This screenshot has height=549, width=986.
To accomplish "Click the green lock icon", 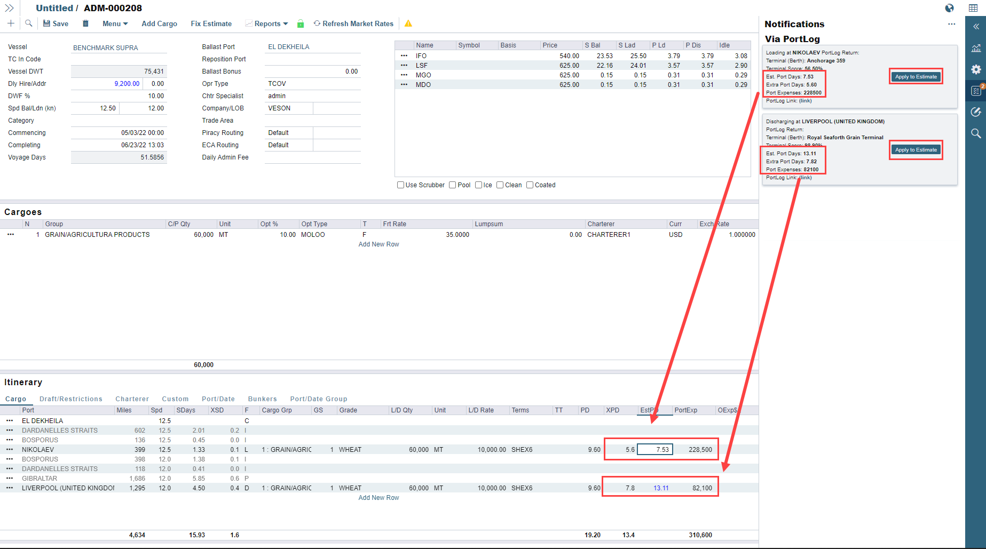I will [301, 23].
